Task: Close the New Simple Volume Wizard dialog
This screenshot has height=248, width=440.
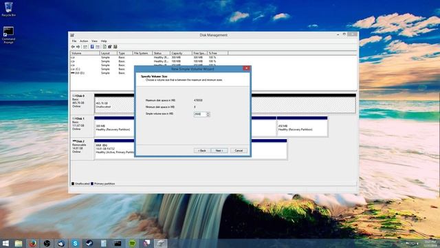Action: click(246, 68)
